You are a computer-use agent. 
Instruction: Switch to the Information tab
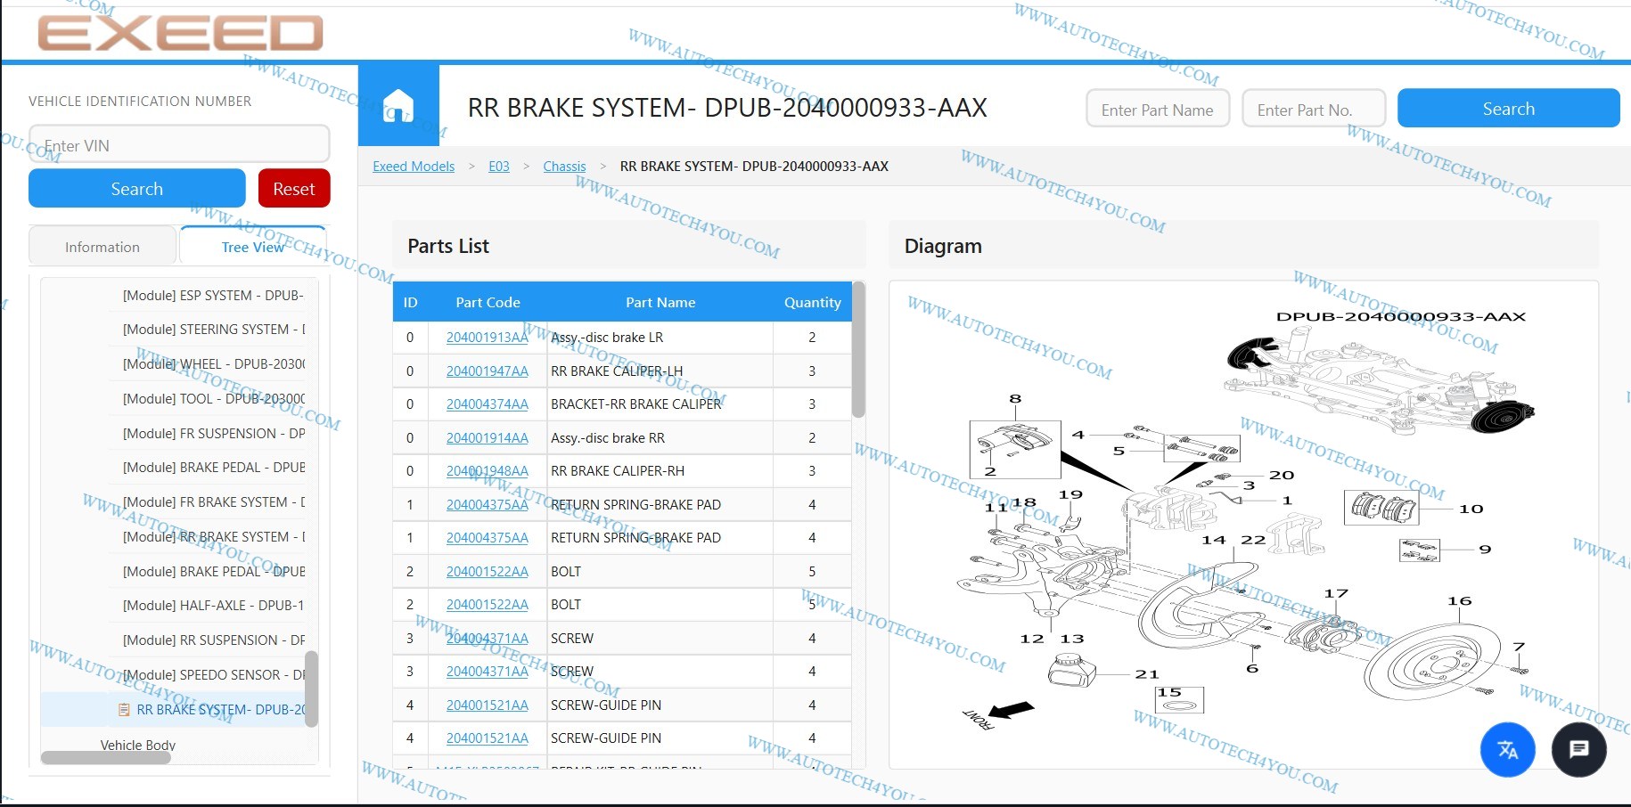pos(102,247)
